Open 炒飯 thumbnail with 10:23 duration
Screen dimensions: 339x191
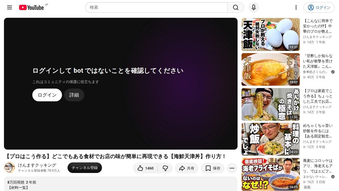coord(271,140)
